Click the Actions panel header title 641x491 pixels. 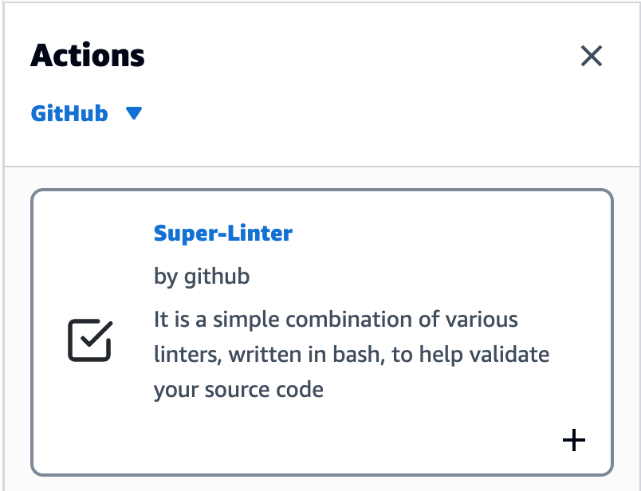point(88,55)
